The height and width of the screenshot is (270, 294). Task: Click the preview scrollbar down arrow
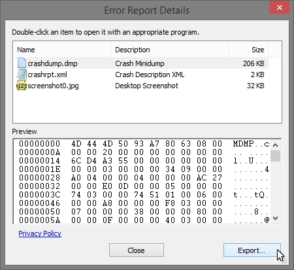point(275,218)
